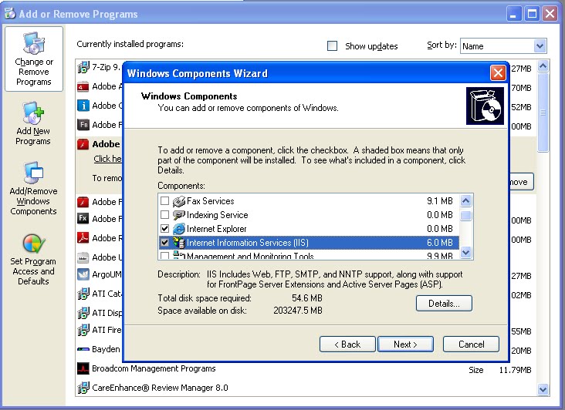This screenshot has width=565, height=410.
Task: Click the Adobe Reader PDF icon
Action: coord(83,238)
